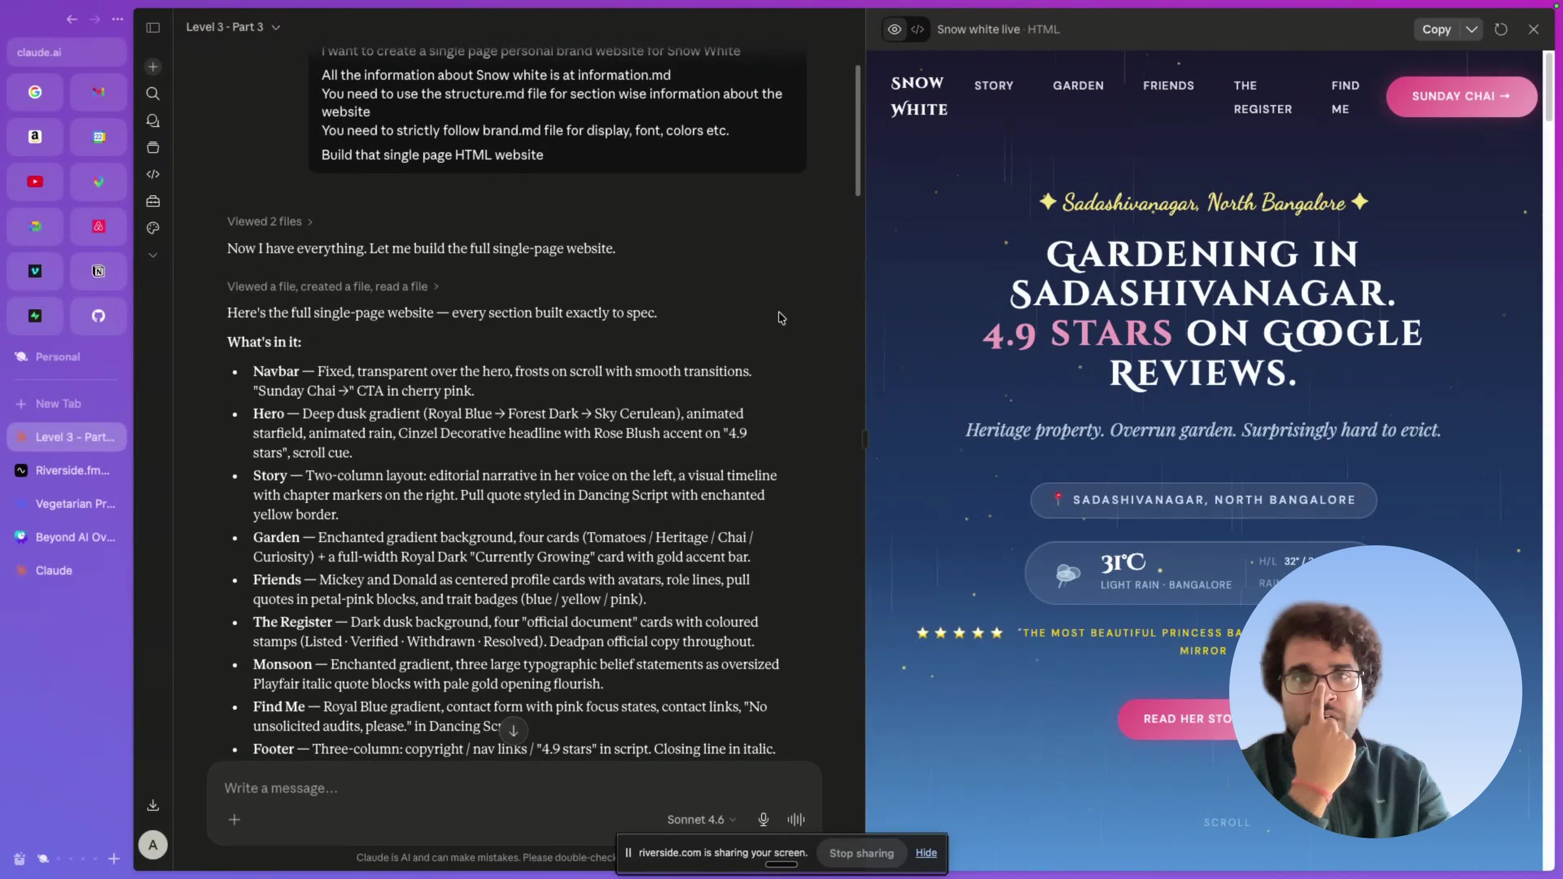
Task: Toggle the sidebar panel open
Action: [x=153, y=27]
